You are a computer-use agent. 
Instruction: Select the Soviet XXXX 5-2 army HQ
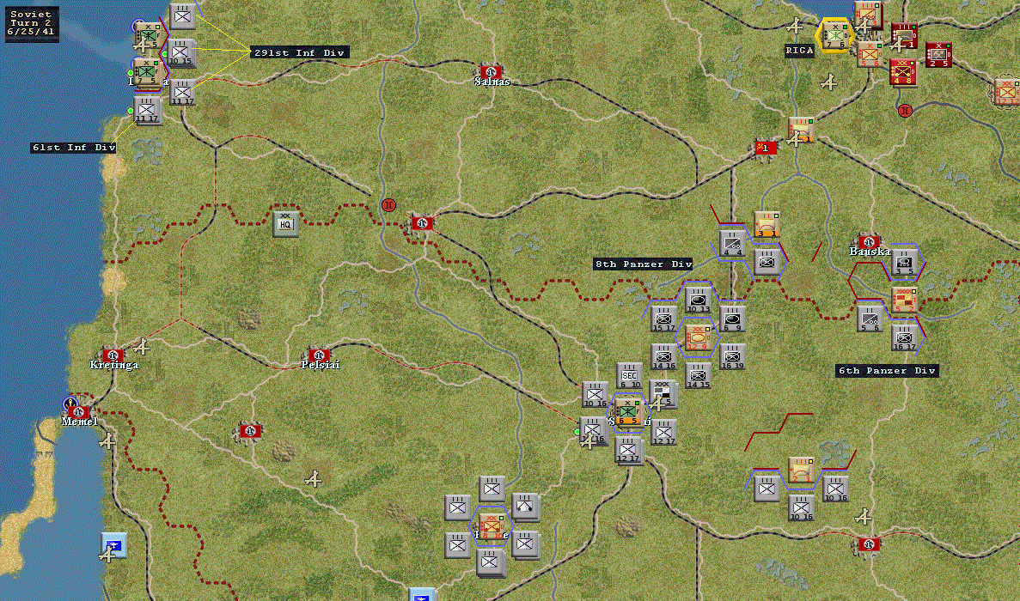tap(903, 300)
